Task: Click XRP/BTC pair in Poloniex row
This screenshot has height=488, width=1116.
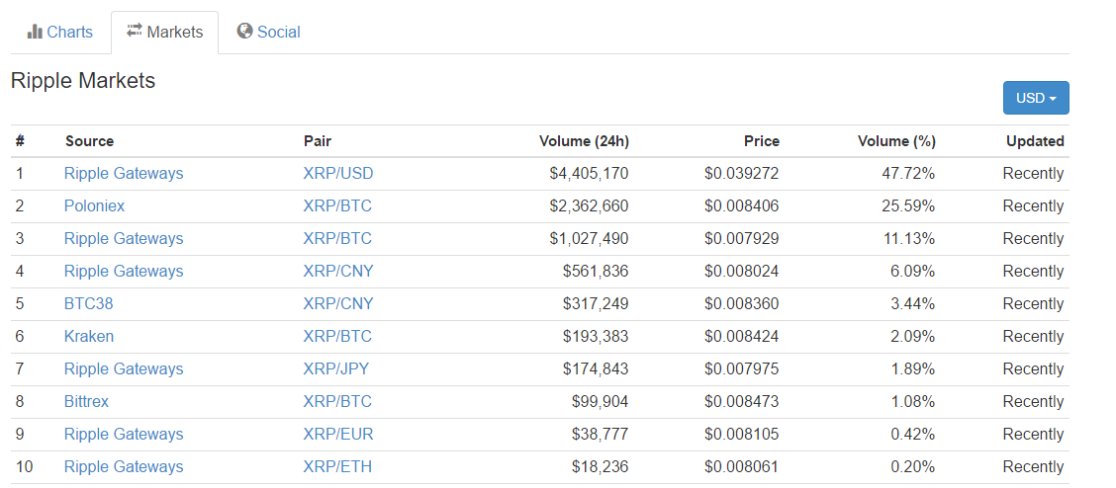Action: (x=337, y=206)
